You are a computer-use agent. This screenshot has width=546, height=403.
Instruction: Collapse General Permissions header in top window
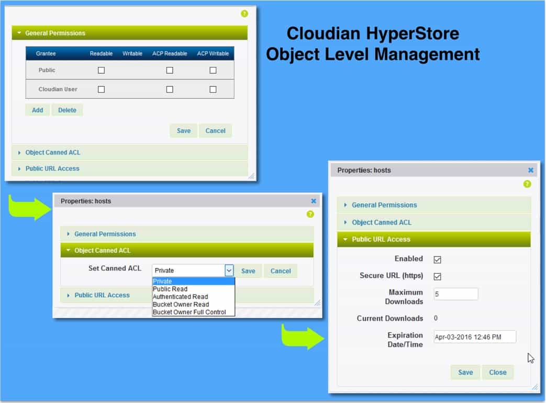pos(129,33)
